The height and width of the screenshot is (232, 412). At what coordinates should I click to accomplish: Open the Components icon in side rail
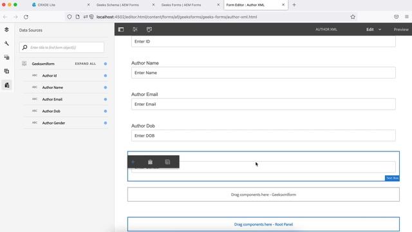(6, 57)
